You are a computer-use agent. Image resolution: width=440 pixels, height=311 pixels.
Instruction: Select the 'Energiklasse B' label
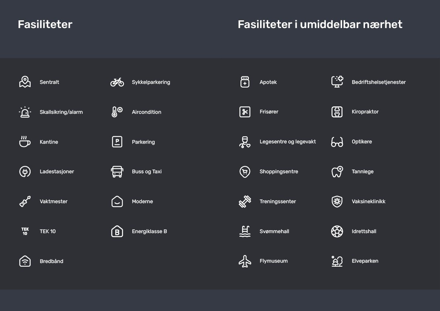coord(149,231)
